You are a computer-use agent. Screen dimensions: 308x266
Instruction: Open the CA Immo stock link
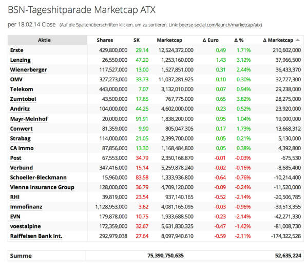click(22, 148)
